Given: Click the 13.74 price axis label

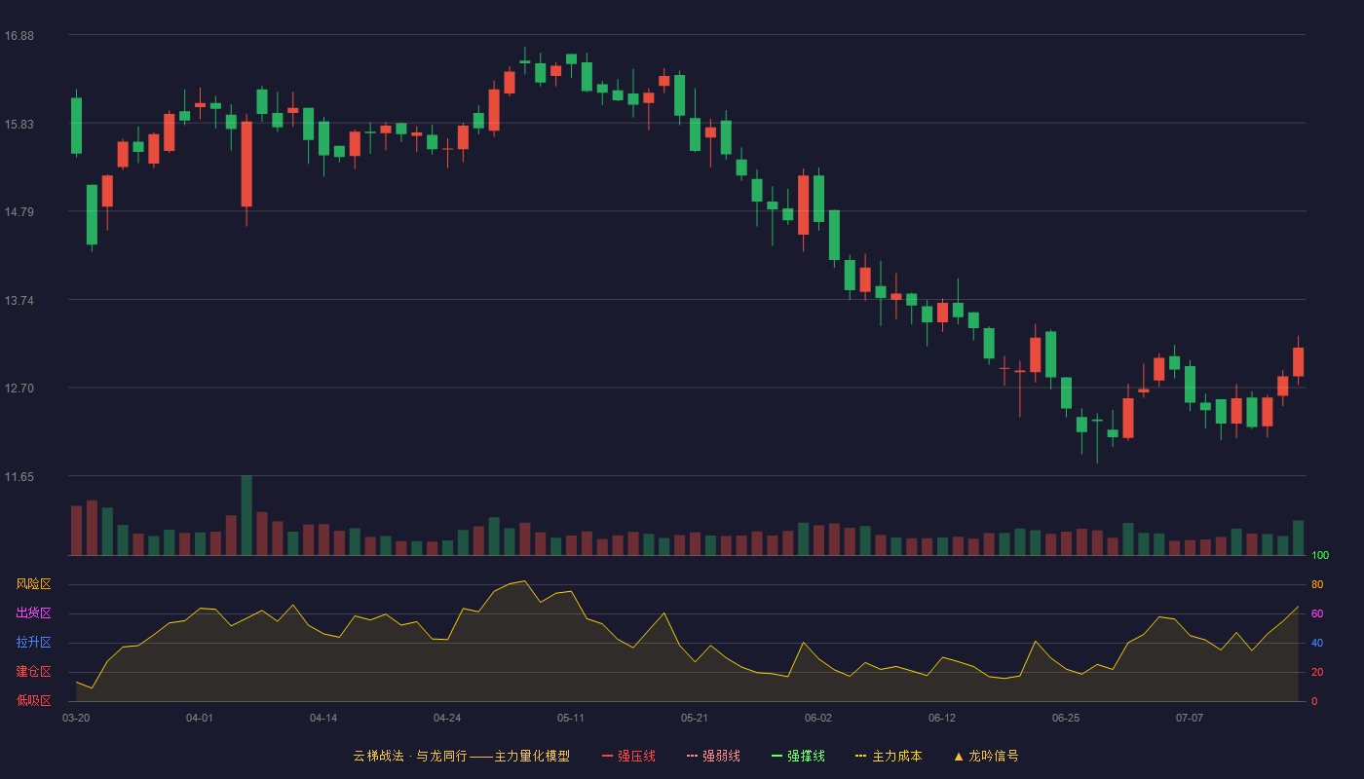Looking at the screenshot, I should (x=19, y=300).
